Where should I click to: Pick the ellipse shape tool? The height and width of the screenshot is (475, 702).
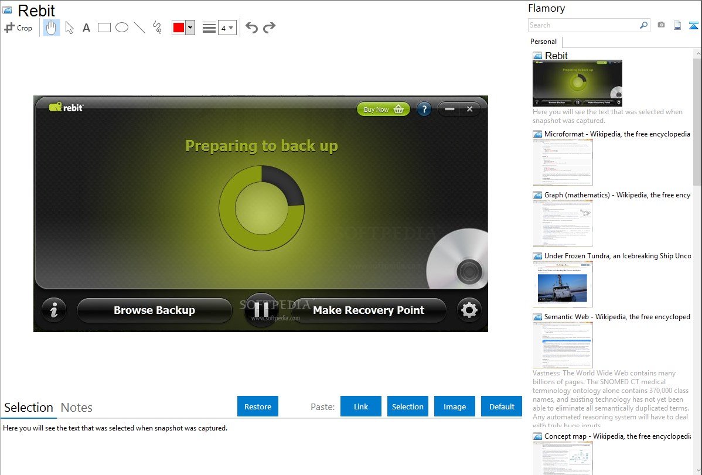pos(122,28)
